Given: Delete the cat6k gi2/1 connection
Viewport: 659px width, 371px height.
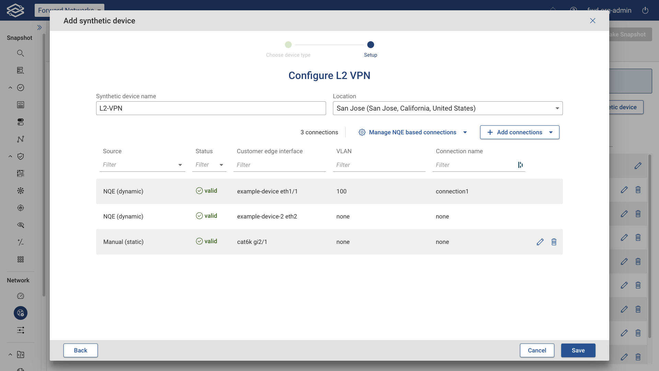Looking at the screenshot, I should 554,242.
